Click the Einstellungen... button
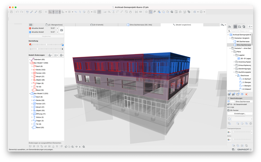Image resolution: width=261 pixels, height=162 pixels. (240, 114)
